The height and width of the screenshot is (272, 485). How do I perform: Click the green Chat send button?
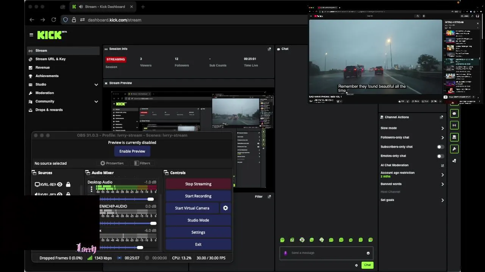pyautogui.click(x=368, y=265)
